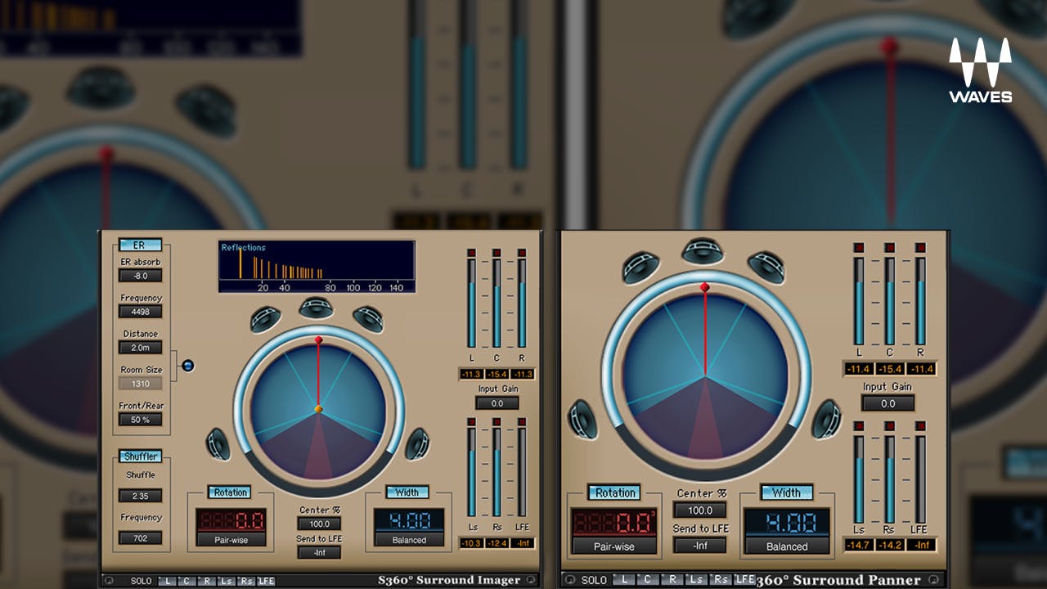The width and height of the screenshot is (1047, 589).
Task: Click the orange center dot in Imager circle
Action: (318, 408)
